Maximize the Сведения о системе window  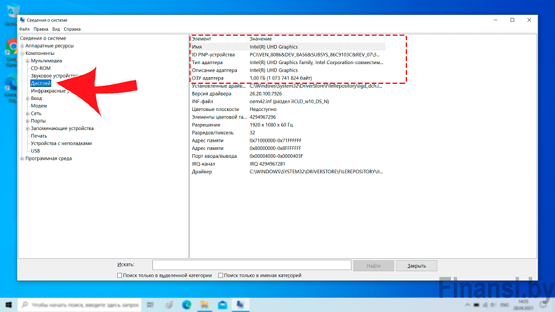[512, 20]
